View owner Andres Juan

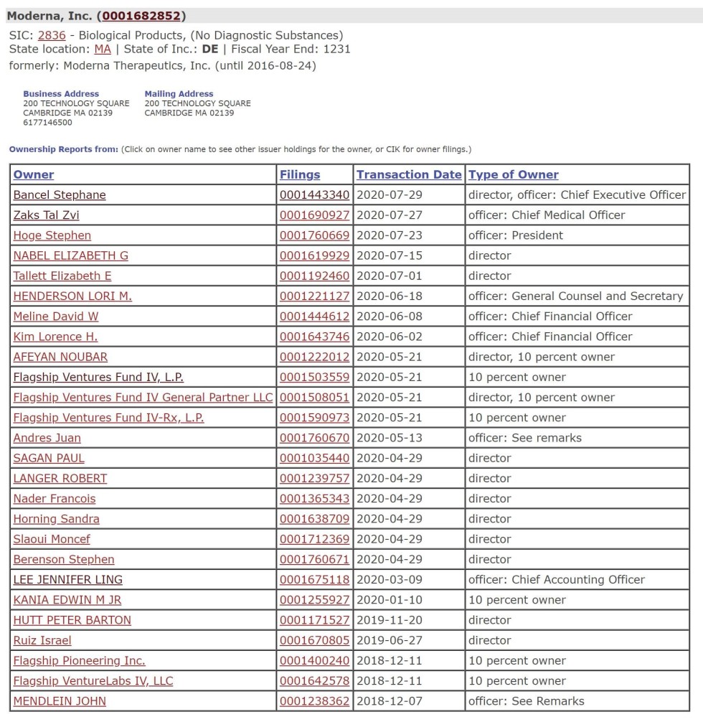point(47,438)
